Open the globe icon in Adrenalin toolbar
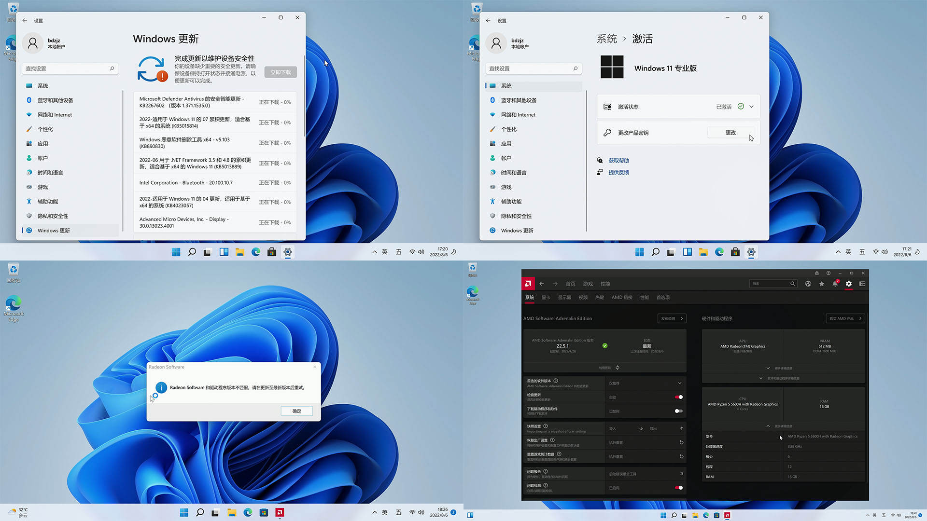Image resolution: width=927 pixels, height=521 pixels. (808, 284)
